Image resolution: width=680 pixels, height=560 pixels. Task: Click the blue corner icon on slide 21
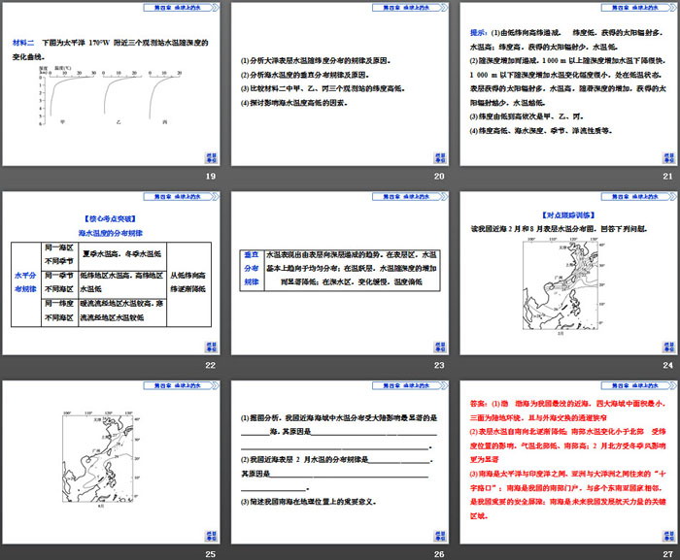click(x=665, y=159)
